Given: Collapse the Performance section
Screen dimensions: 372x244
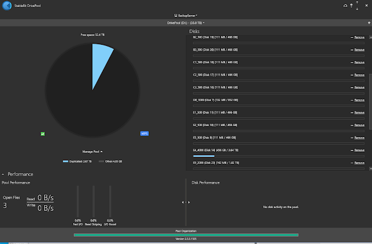Looking at the screenshot, I should 3,174.
